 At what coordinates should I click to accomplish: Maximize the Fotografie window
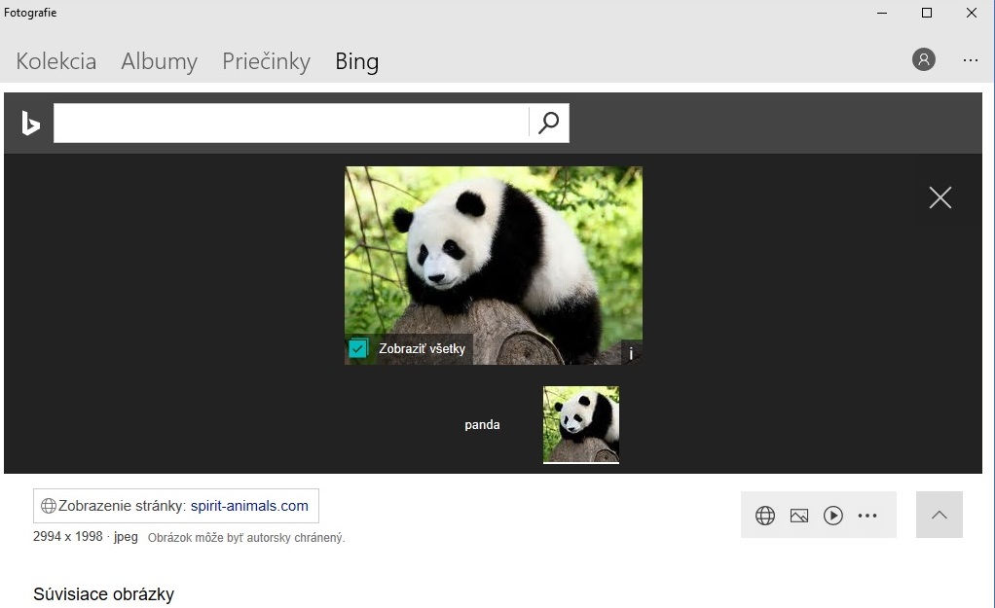tap(927, 13)
